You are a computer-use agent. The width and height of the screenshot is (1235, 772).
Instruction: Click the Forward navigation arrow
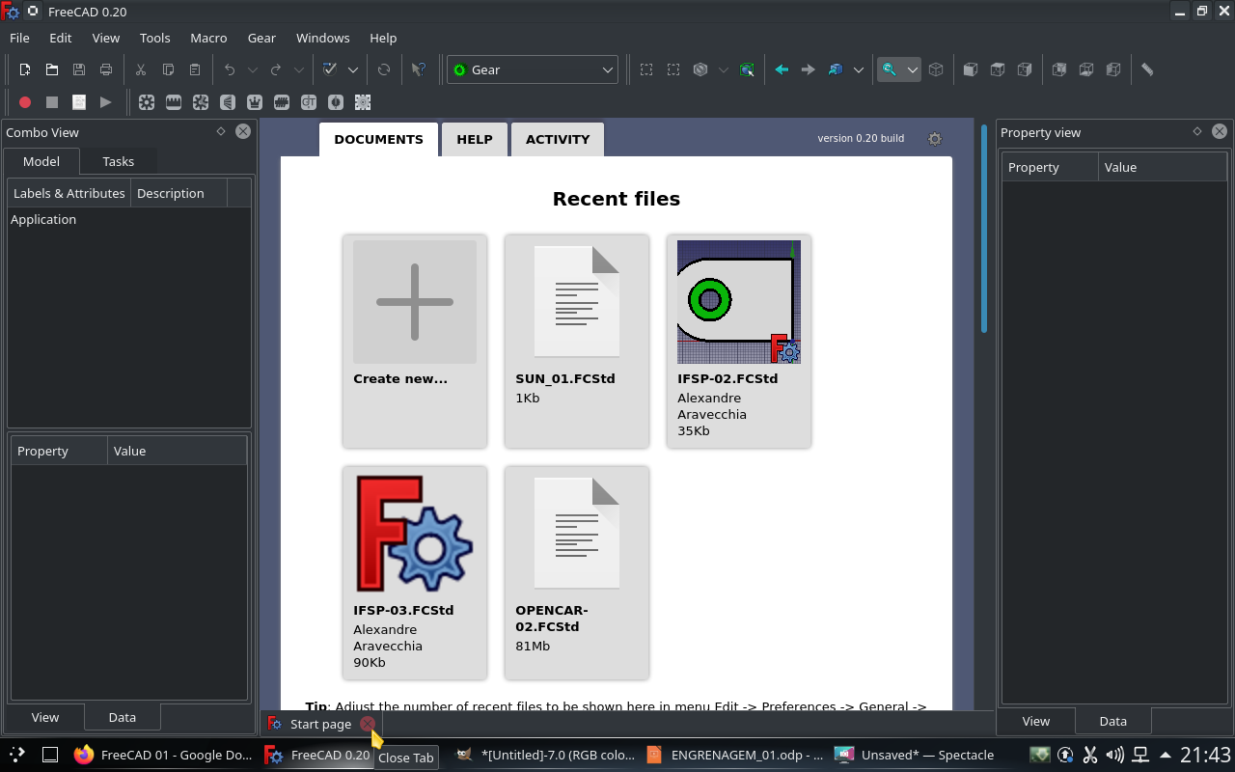(809, 69)
